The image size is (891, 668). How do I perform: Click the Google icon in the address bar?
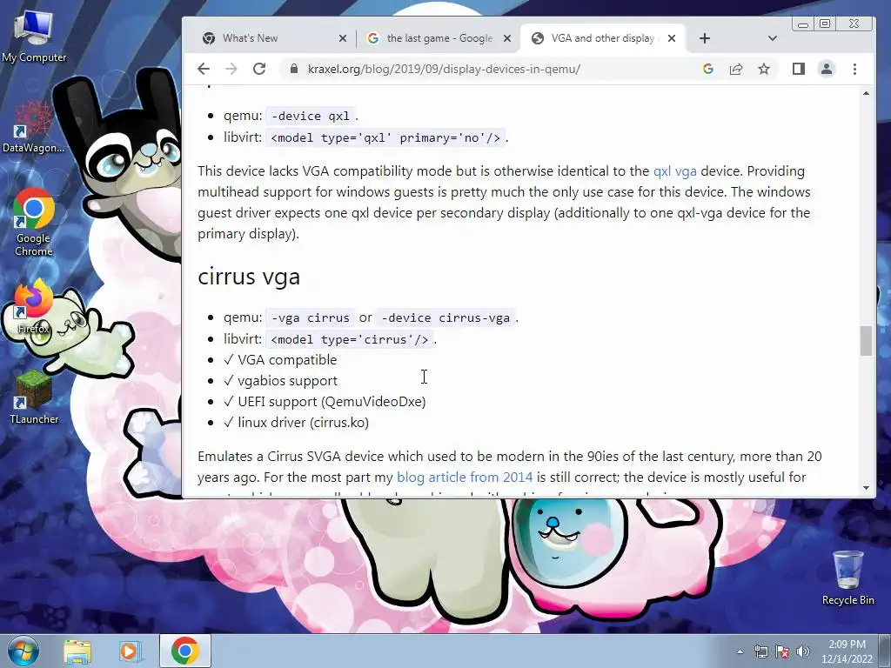(x=708, y=70)
